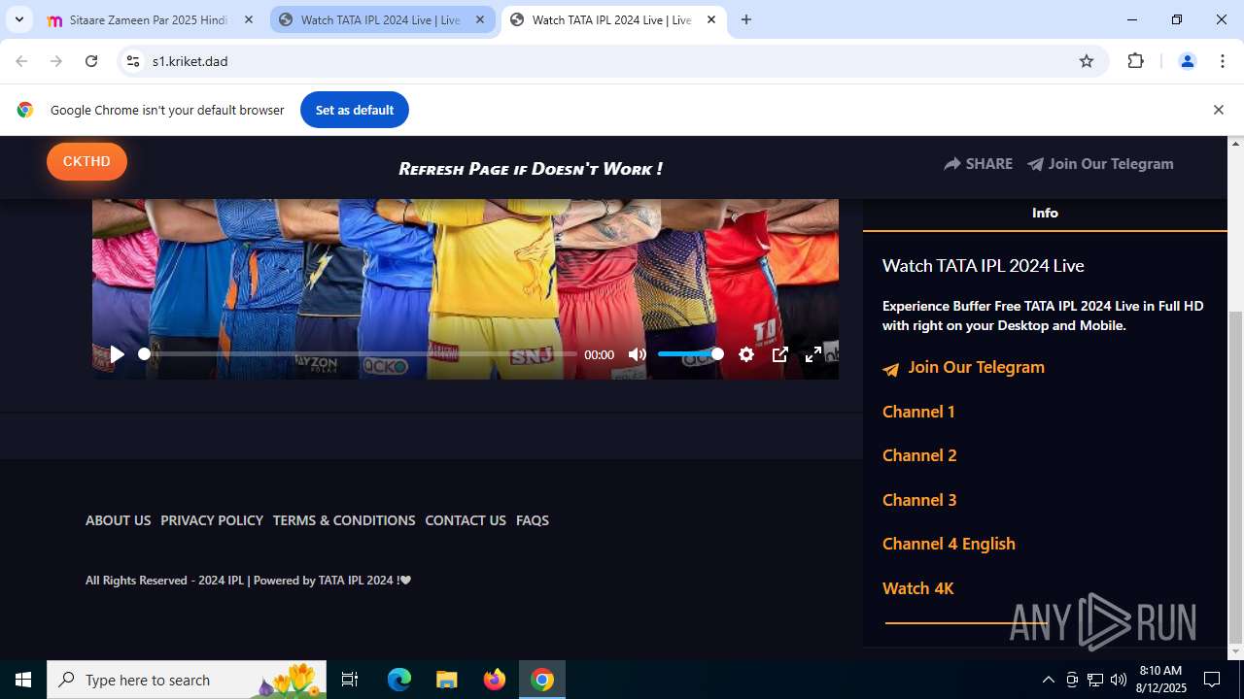The image size is (1244, 699).
Task: Open TERMS & CONDITIONS footer link
Action: [344, 520]
